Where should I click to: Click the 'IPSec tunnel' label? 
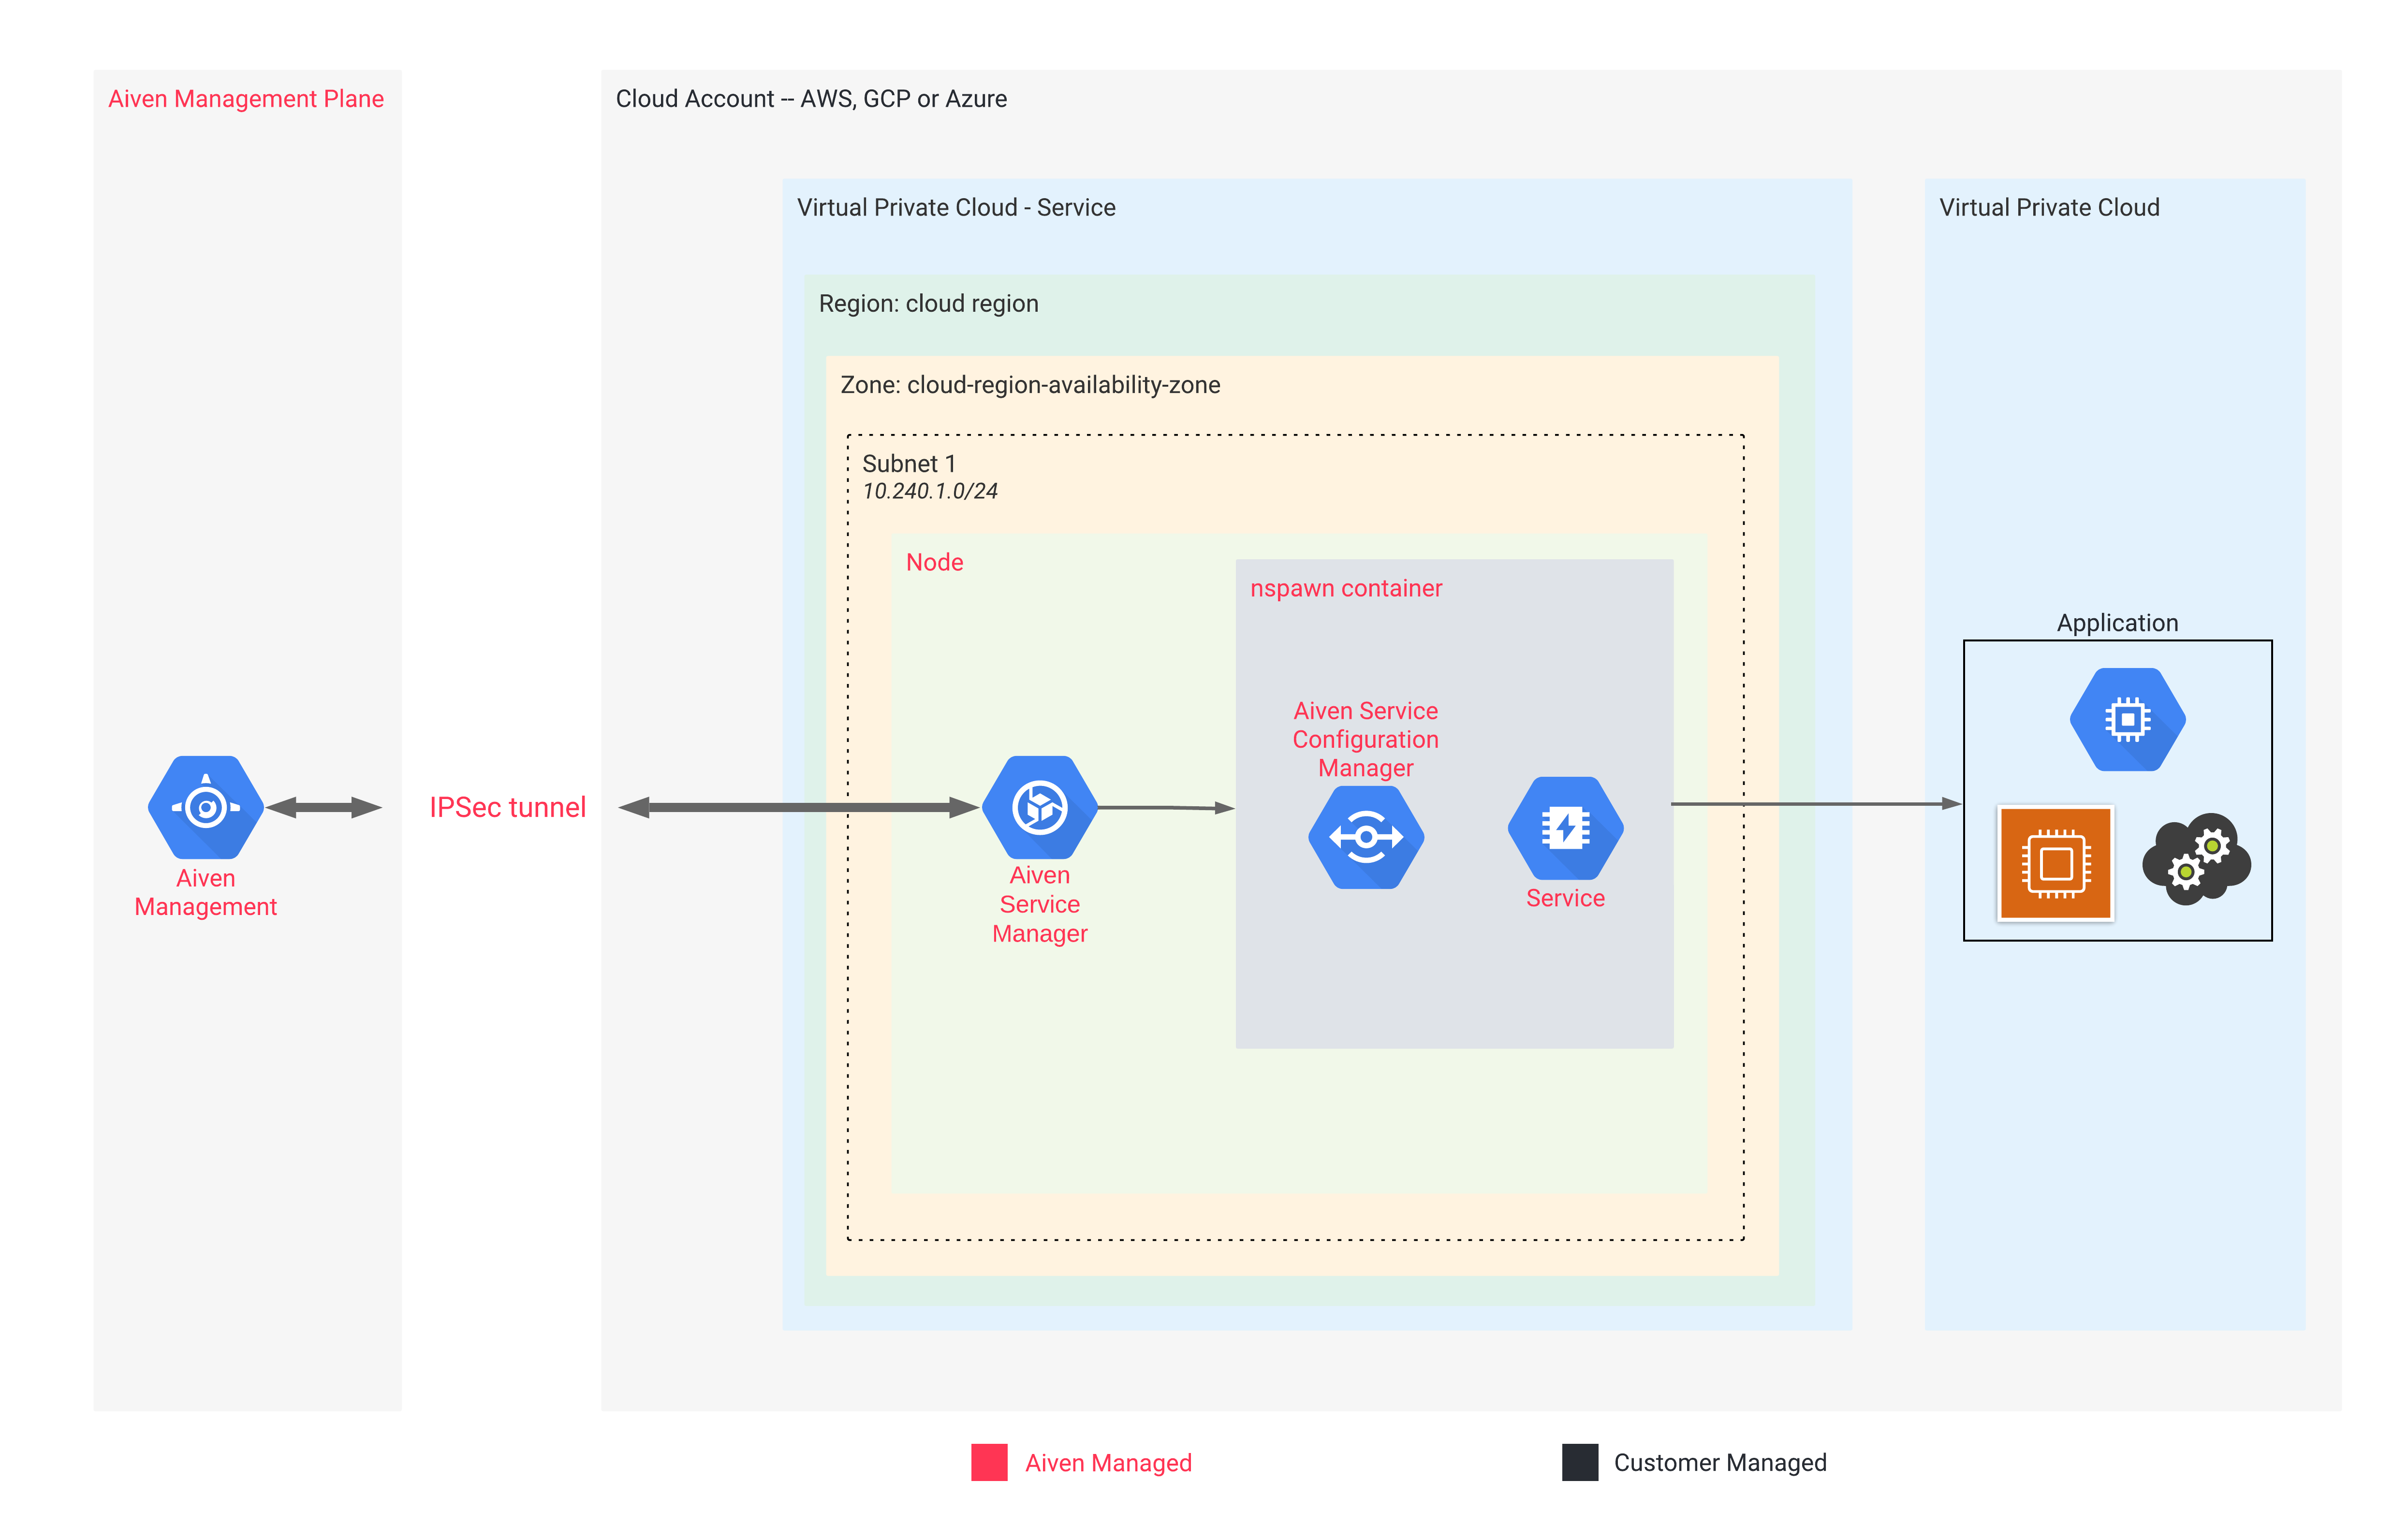point(507,807)
